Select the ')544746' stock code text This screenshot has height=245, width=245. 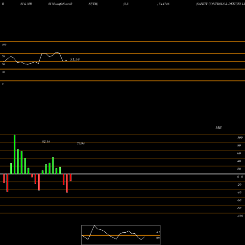(163, 4)
